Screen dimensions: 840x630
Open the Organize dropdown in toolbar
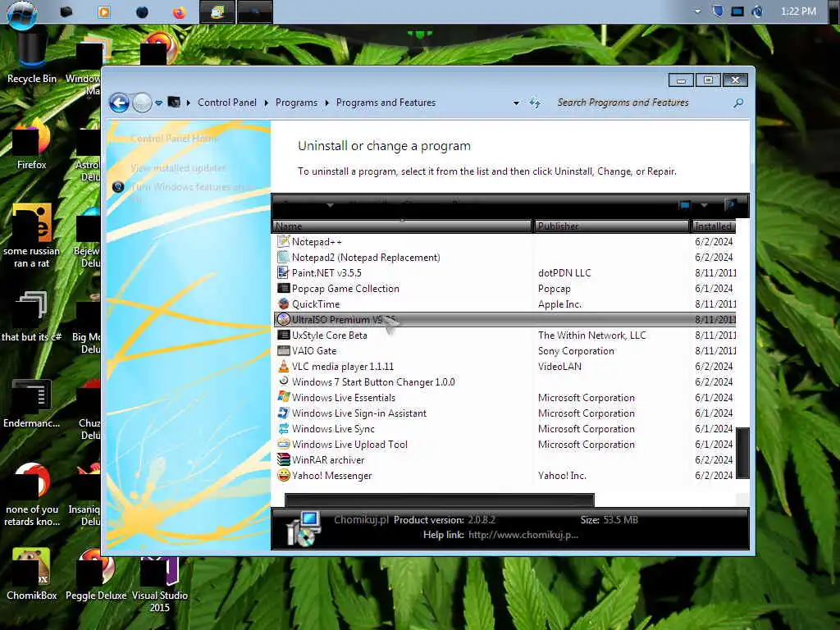click(x=308, y=205)
